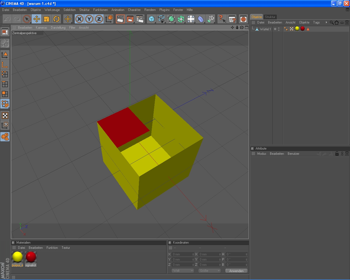This screenshot has width=350, height=280.
Task: Select the live selection arrow tool
Action: point(27,19)
